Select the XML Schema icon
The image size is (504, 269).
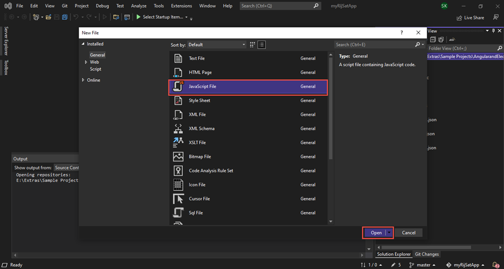(179, 129)
